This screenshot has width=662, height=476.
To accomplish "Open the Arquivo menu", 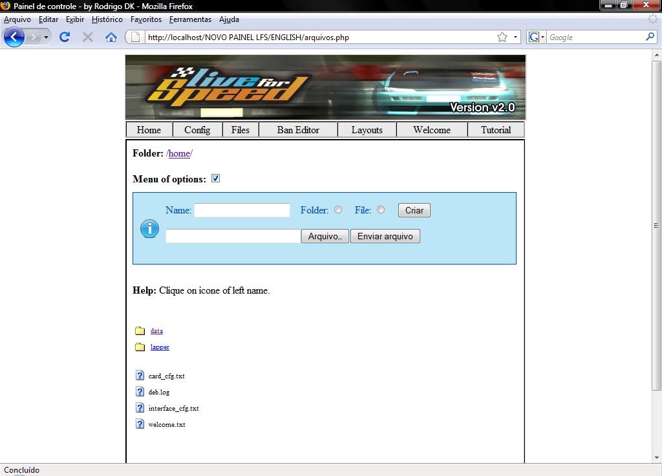I will click(17, 19).
